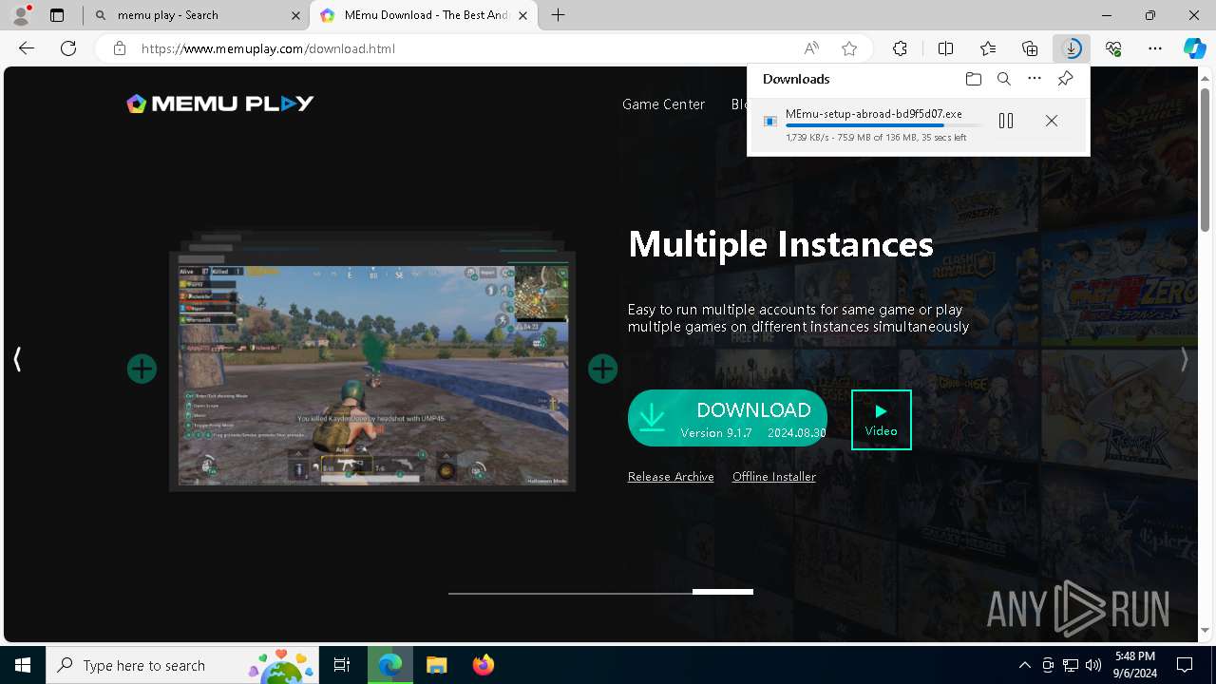Advance to next slide with right arrow
This screenshot has width=1216, height=684.
point(1184,359)
